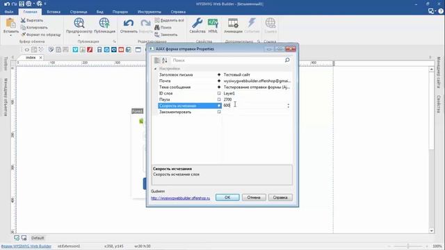Toggle marker beside Пауза property
Image resolution: width=445 pixels, height=250 pixels.
[219, 99]
